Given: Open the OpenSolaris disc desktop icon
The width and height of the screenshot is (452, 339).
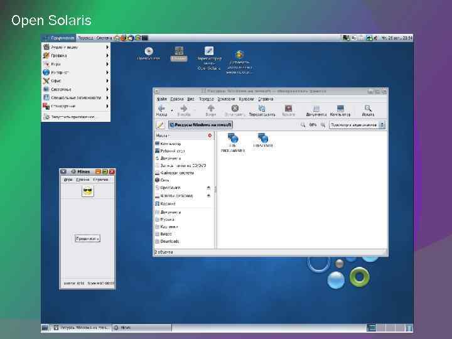Looking at the screenshot, I should (x=148, y=53).
